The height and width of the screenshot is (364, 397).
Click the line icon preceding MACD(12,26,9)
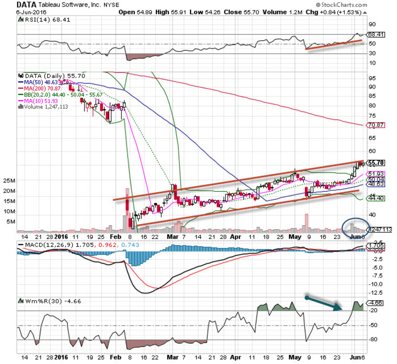(20, 245)
